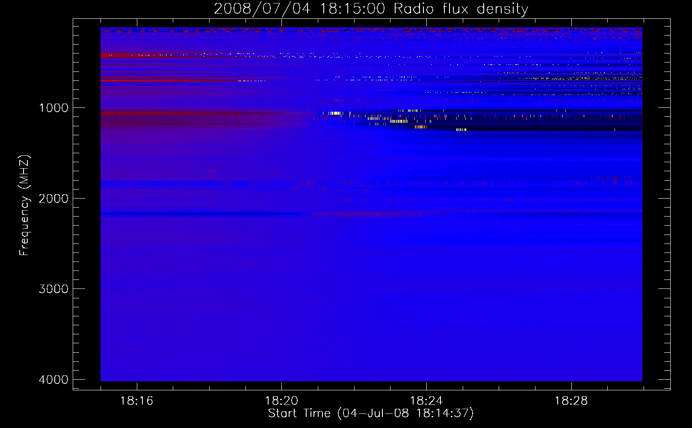
Task: Click the 3000 frequency tick label
Action: coord(53,289)
